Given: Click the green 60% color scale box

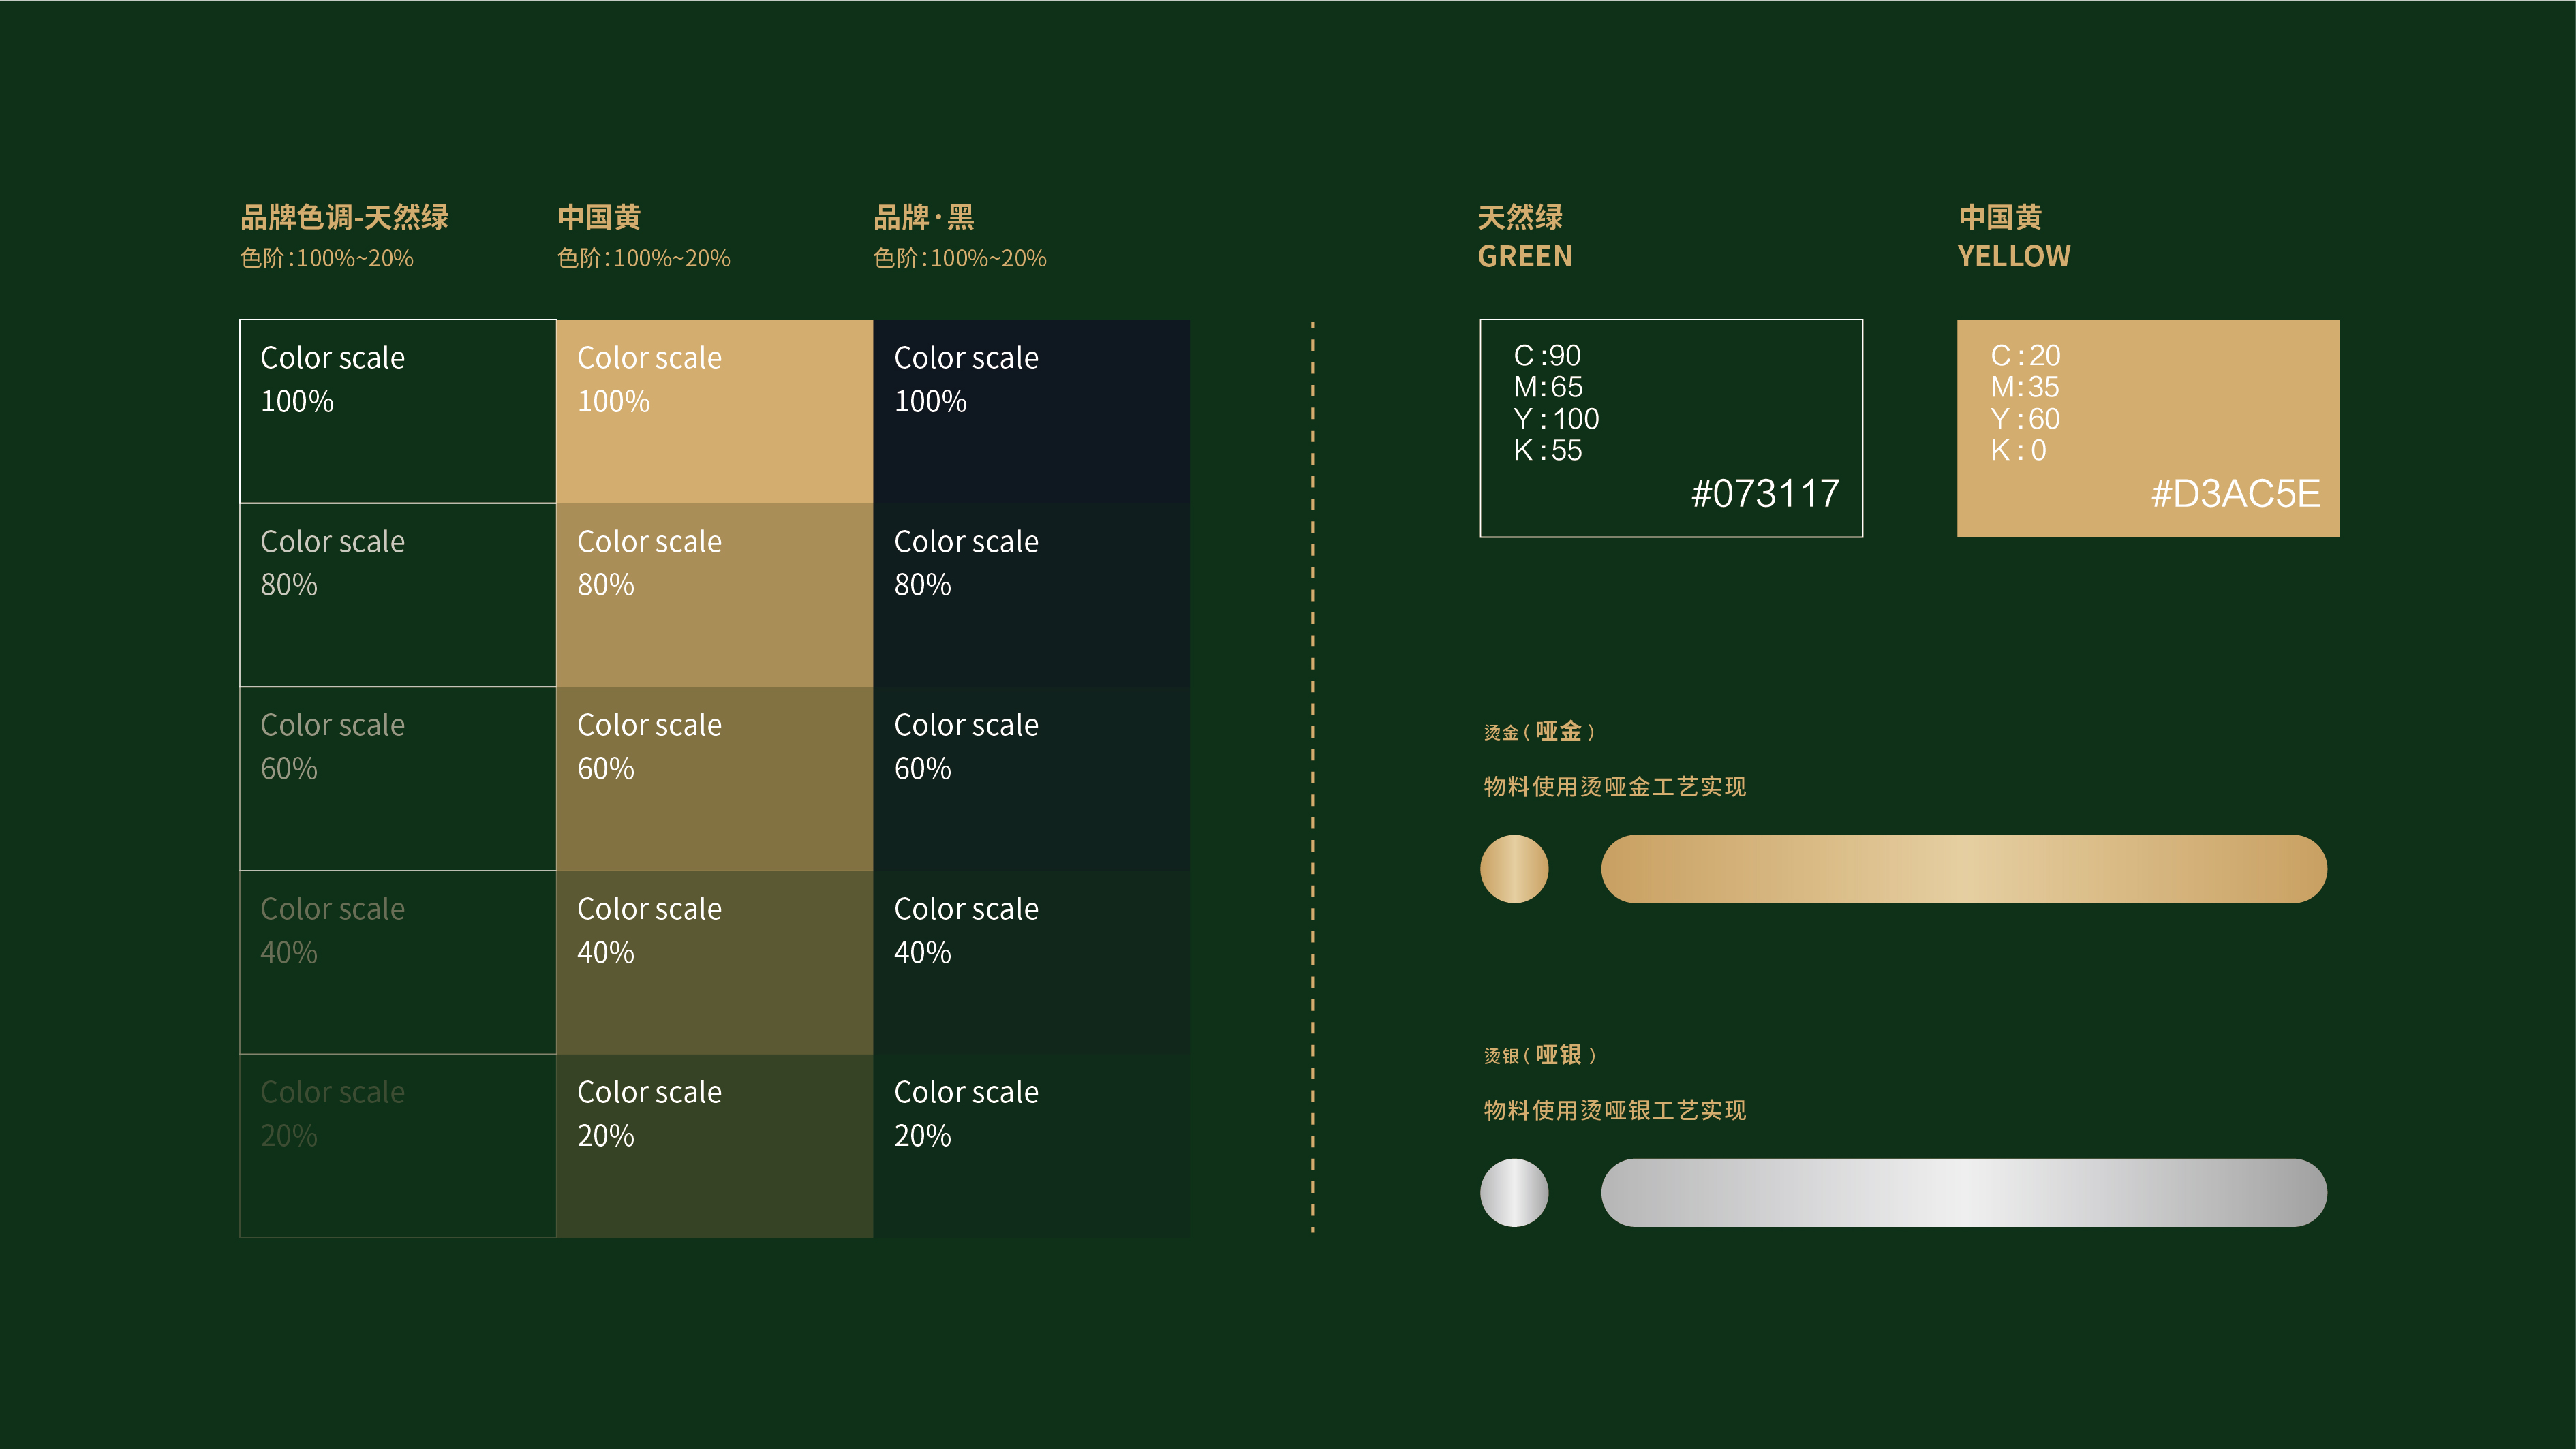Looking at the screenshot, I should coord(398,779).
